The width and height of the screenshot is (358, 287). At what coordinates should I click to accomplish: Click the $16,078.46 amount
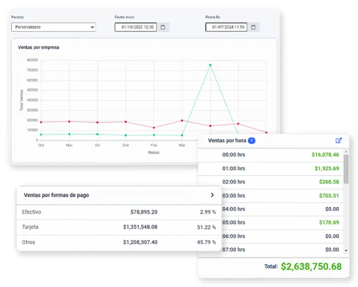coord(326,155)
